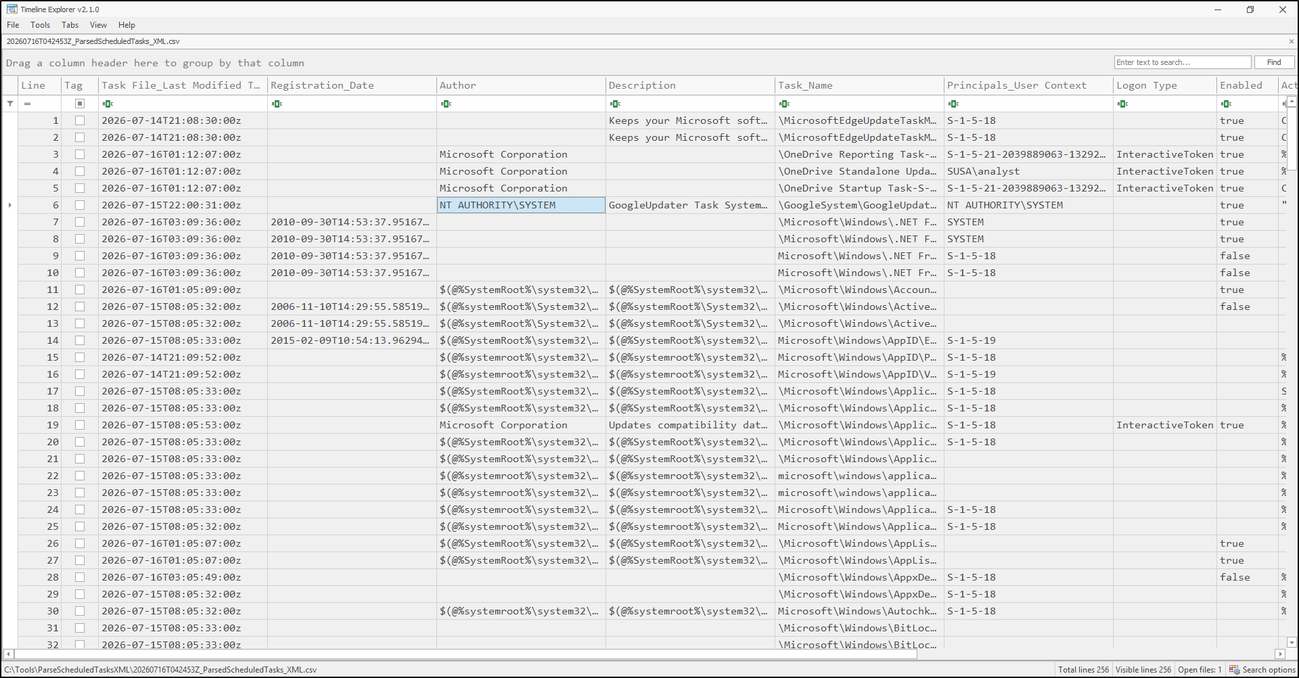Click the horizontal scrollbar right arrow
1299x678 pixels.
click(1279, 654)
